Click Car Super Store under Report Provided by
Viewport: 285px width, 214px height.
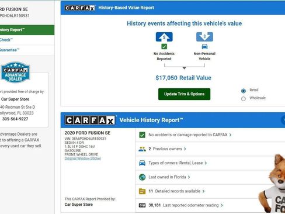(x=79, y=205)
